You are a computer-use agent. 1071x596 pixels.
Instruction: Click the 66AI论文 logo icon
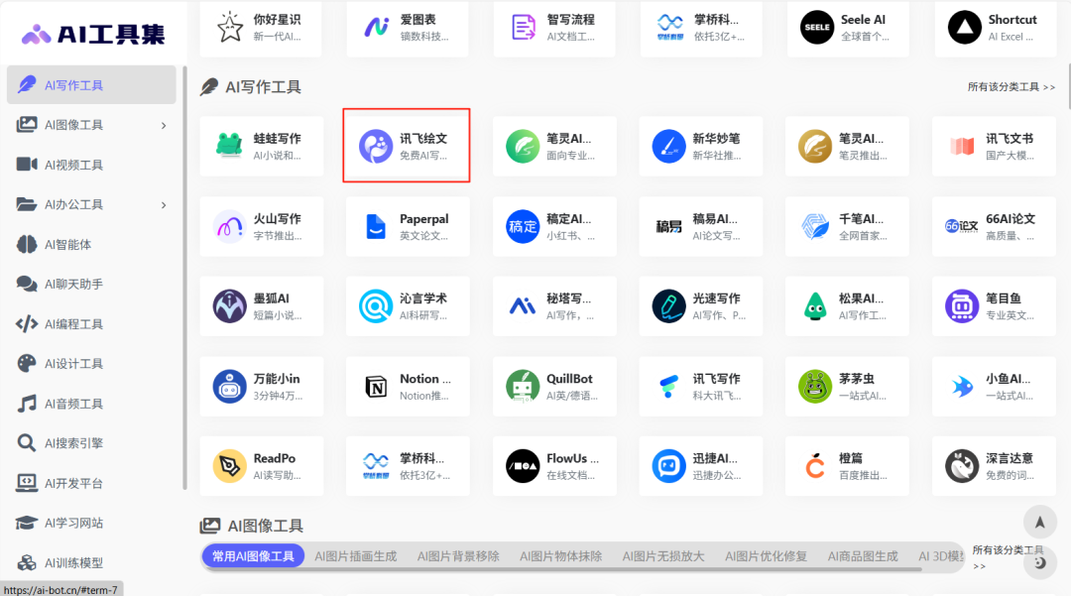962,227
